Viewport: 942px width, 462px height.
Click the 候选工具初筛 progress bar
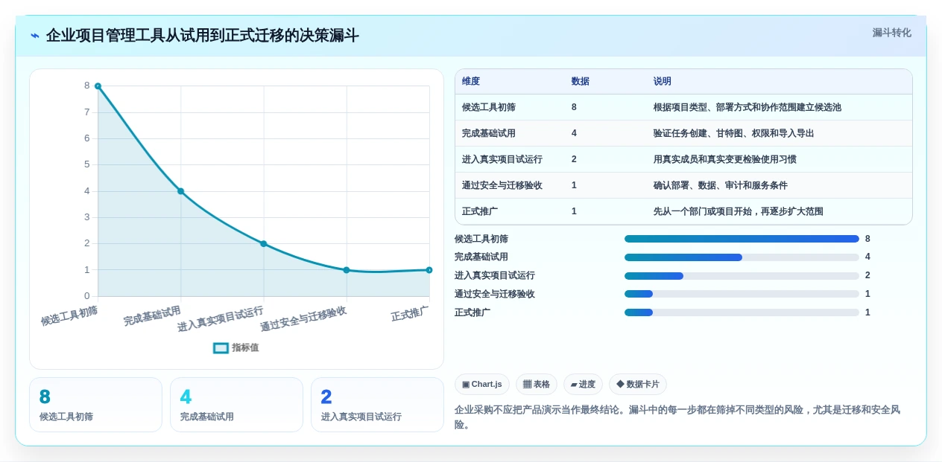pyautogui.click(x=742, y=239)
